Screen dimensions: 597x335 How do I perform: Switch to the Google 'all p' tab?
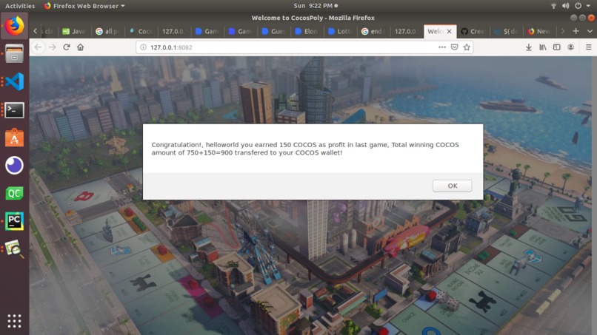(x=107, y=31)
